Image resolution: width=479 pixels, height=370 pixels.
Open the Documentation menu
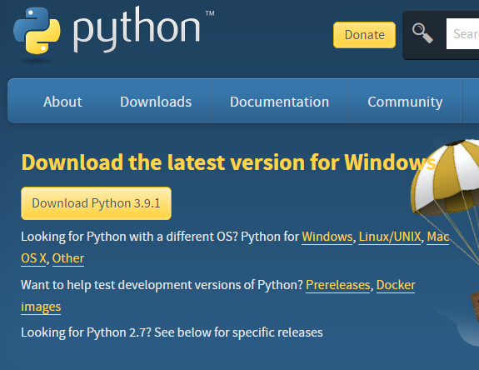click(280, 102)
